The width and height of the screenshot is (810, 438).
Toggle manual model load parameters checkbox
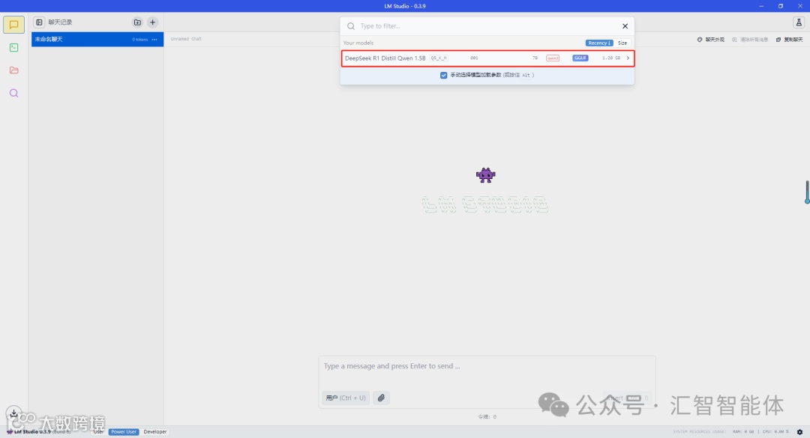point(443,76)
